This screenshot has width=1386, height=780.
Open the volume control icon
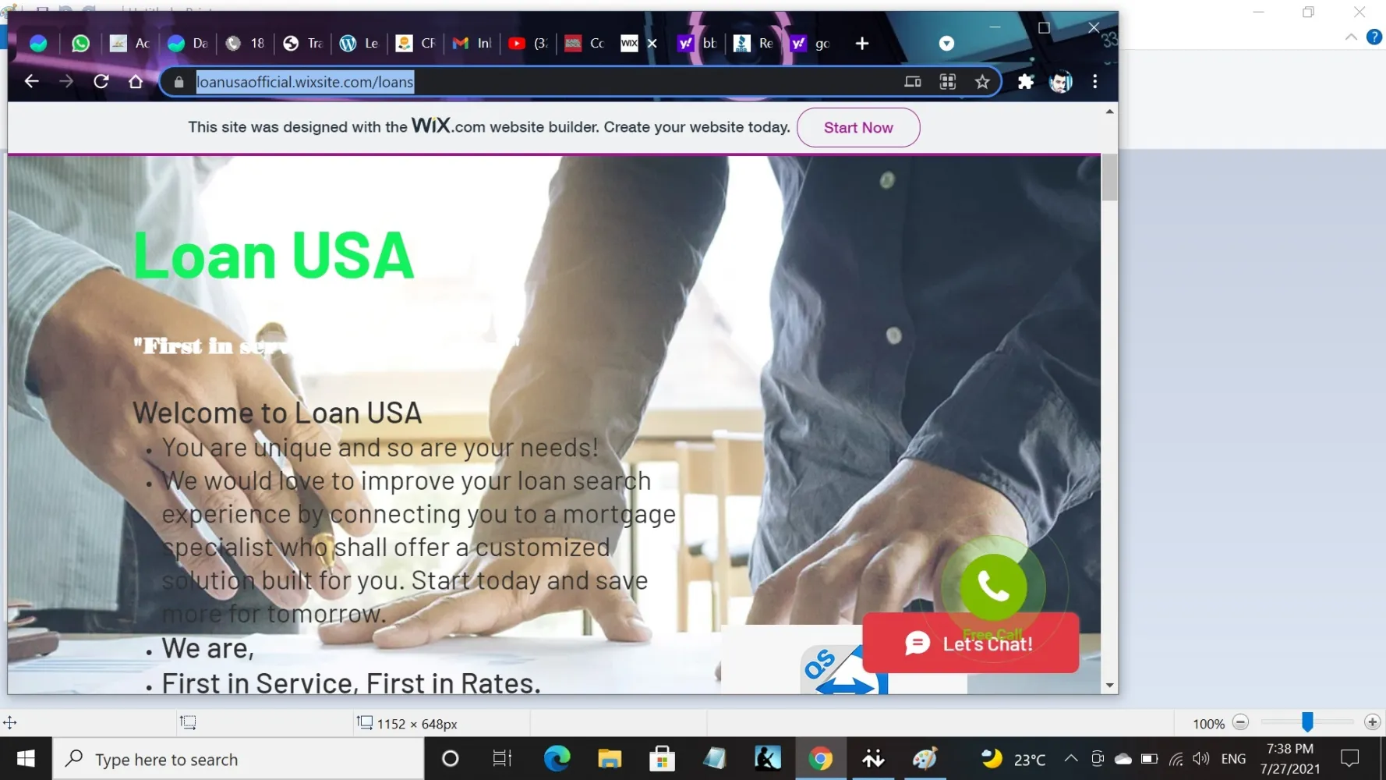click(1201, 759)
